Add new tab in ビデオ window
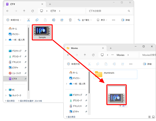The width and height of the screenshot is (156, 121). pos(50,4)
